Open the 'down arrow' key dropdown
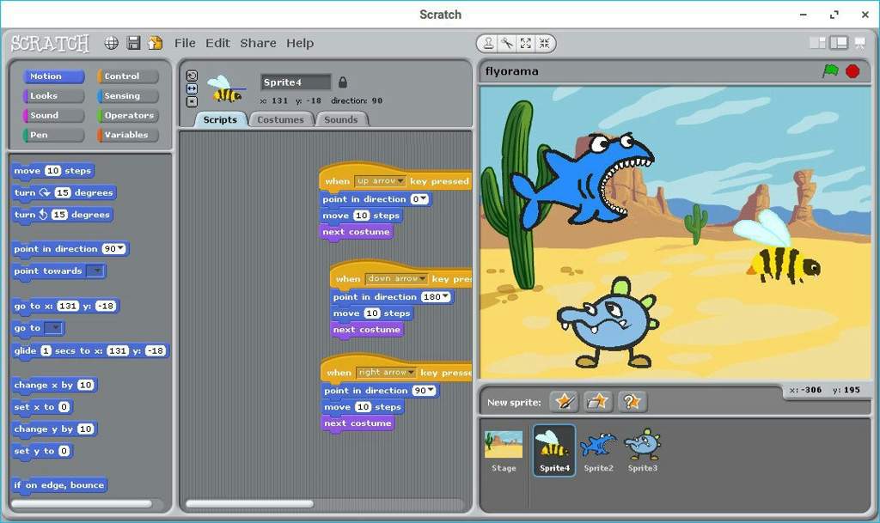This screenshot has height=523, width=880. pos(396,278)
